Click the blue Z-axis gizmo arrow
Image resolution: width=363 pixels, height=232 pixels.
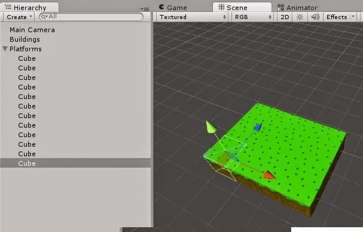click(258, 127)
